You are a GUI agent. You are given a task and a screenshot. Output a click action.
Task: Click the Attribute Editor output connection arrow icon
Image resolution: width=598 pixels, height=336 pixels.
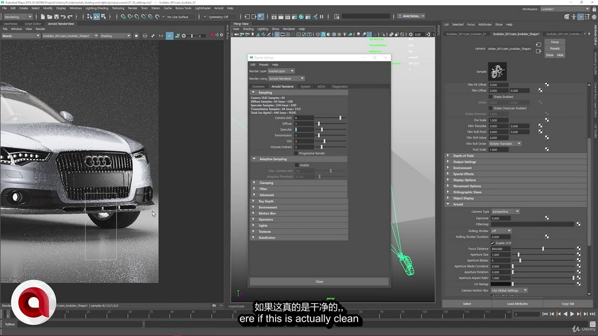pyautogui.click(x=539, y=51)
